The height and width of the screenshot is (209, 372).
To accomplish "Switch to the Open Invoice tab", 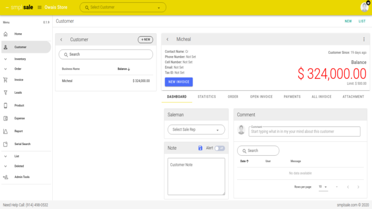I will [261, 97].
